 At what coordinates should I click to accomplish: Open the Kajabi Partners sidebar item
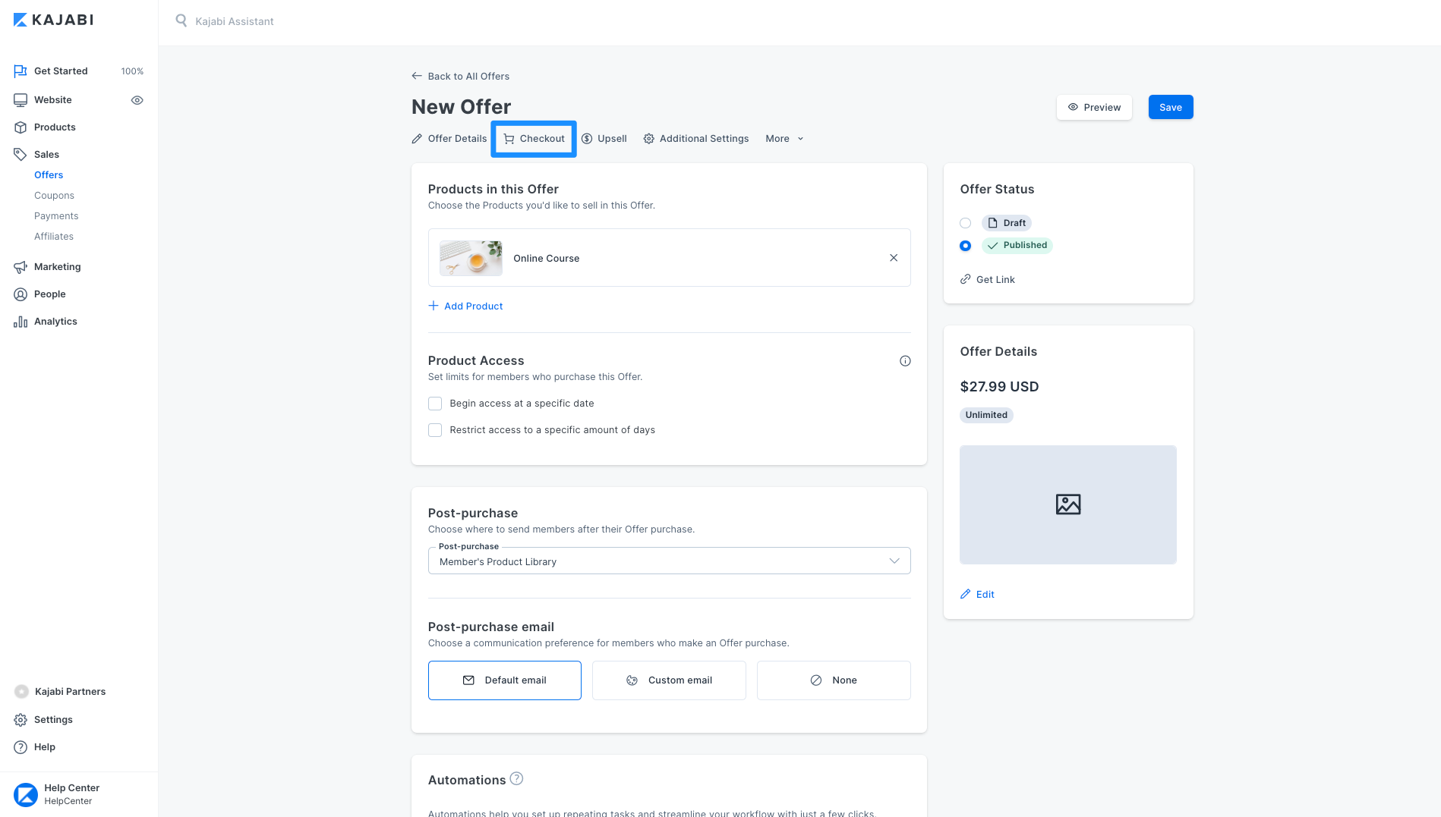click(x=70, y=692)
